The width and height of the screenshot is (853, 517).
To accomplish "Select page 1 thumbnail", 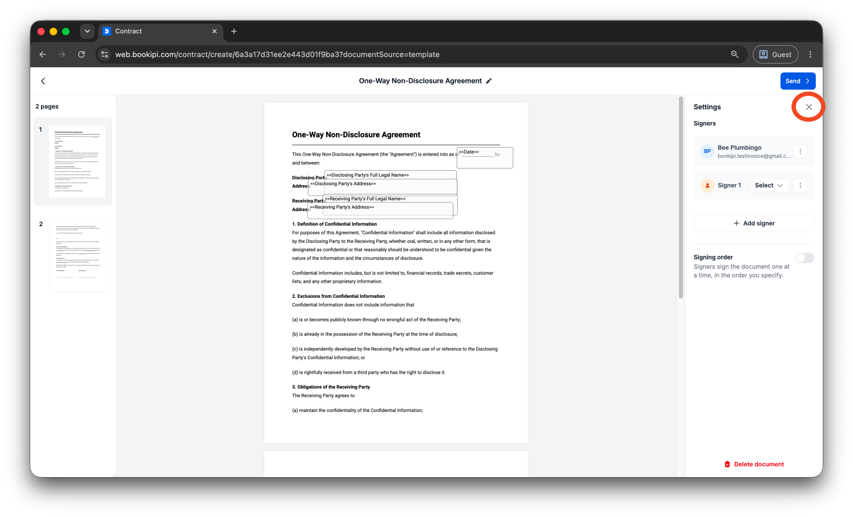I will [x=77, y=162].
